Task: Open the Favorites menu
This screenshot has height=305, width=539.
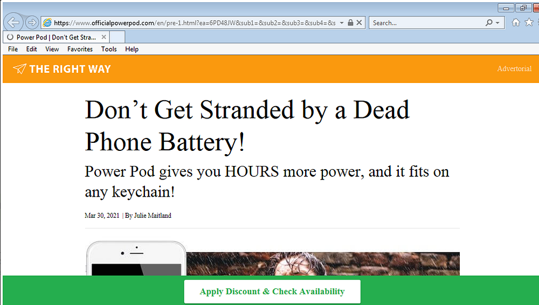Action: [80, 49]
